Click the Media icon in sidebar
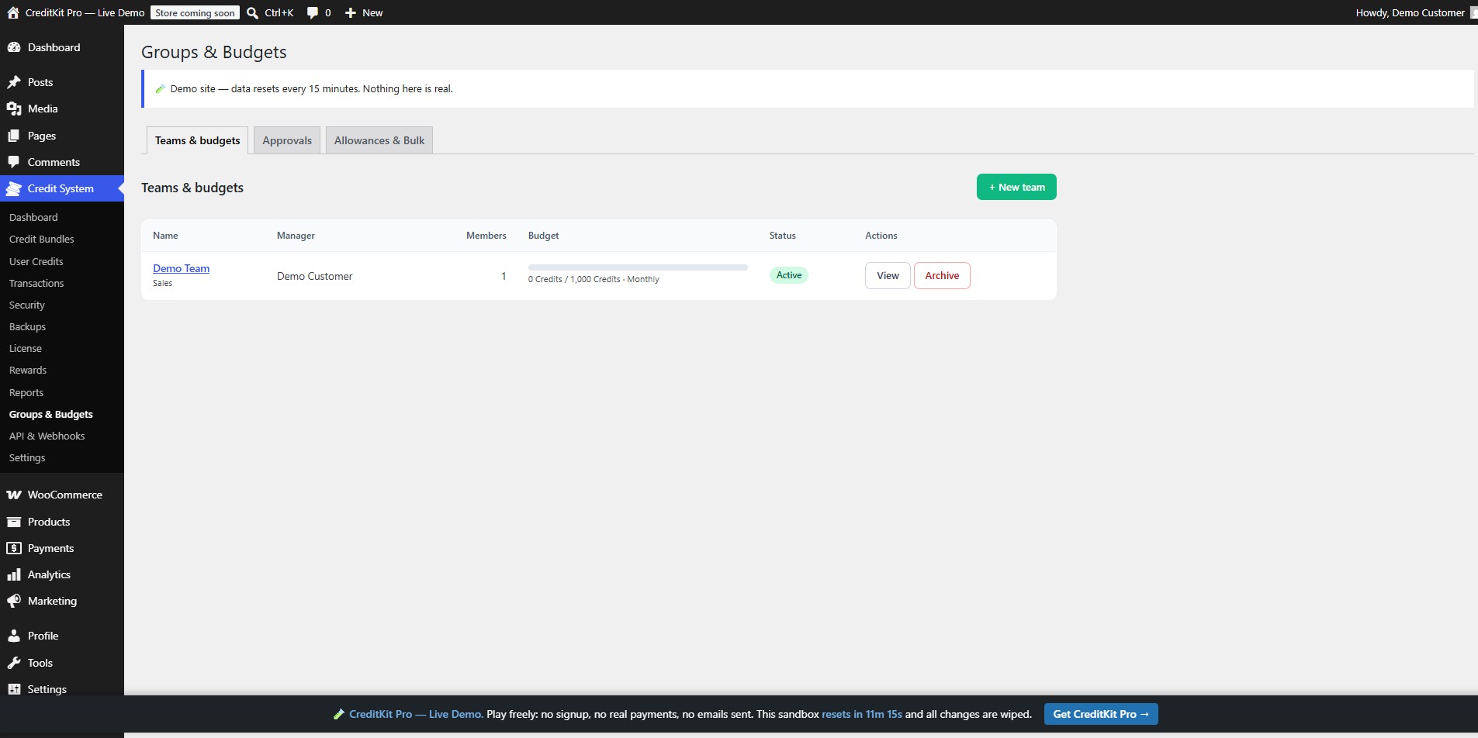Viewport: 1478px width, 738px height. click(14, 109)
